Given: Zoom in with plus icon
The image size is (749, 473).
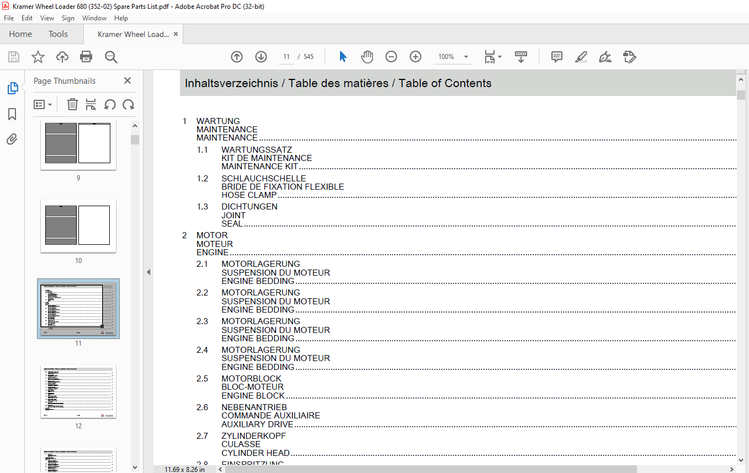Looking at the screenshot, I should click(416, 57).
